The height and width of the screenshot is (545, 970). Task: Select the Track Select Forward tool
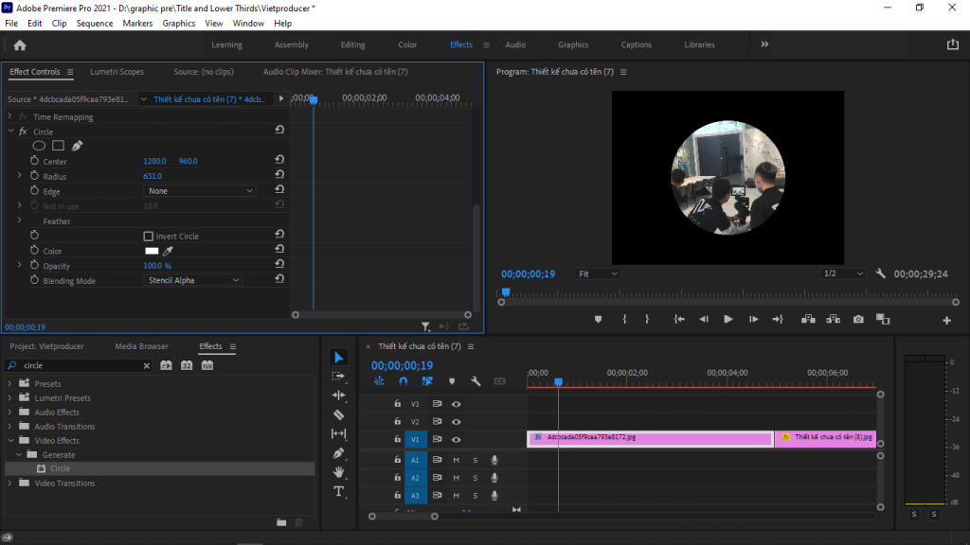(340, 376)
